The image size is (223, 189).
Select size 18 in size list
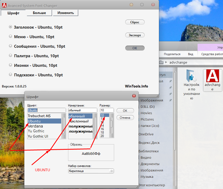tap(102, 132)
